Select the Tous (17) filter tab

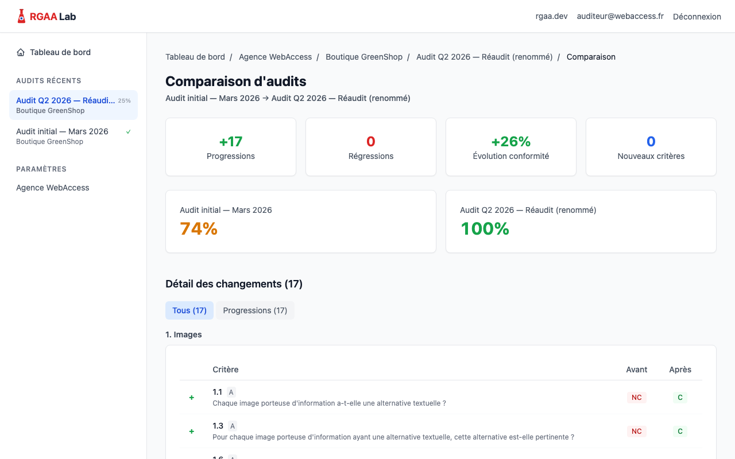(x=189, y=310)
